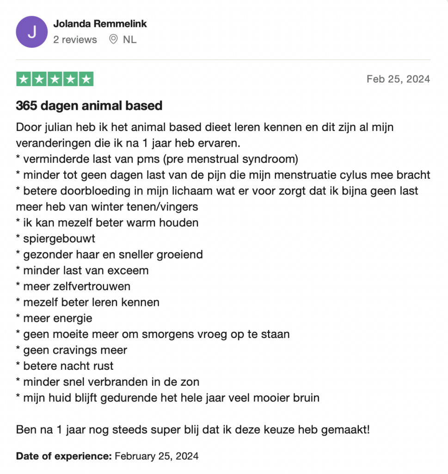
Task: Click the third green rating star
Action: point(55,79)
